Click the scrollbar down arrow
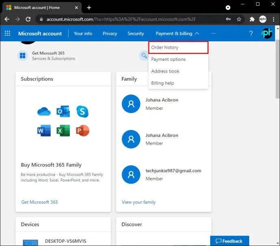 click(278, 243)
